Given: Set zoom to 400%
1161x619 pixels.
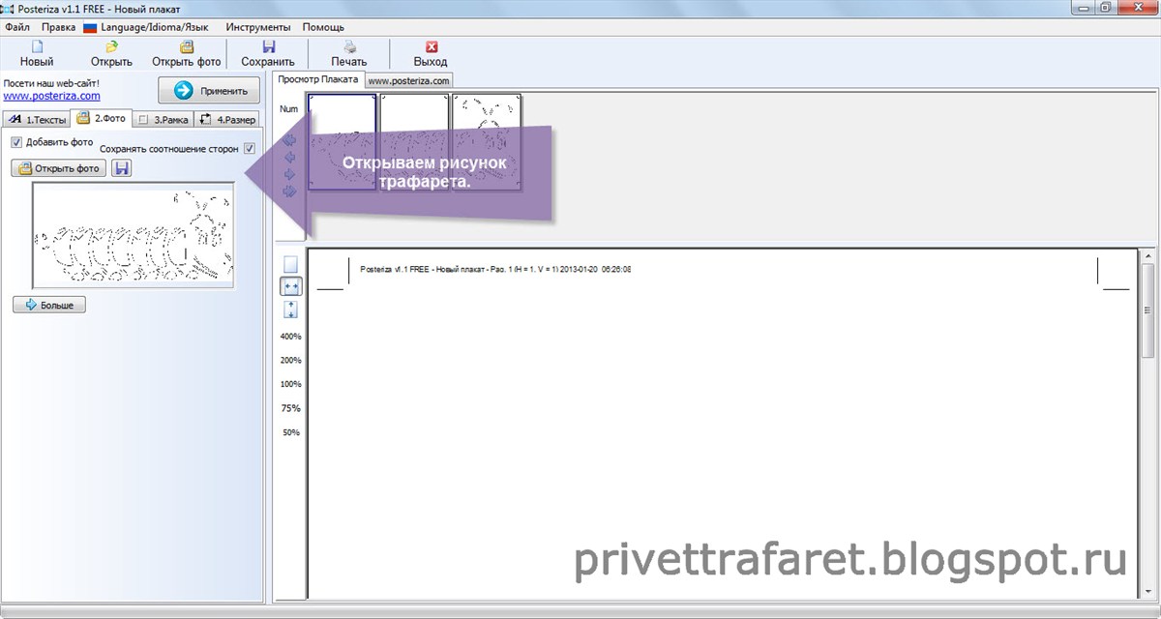Looking at the screenshot, I should [291, 337].
